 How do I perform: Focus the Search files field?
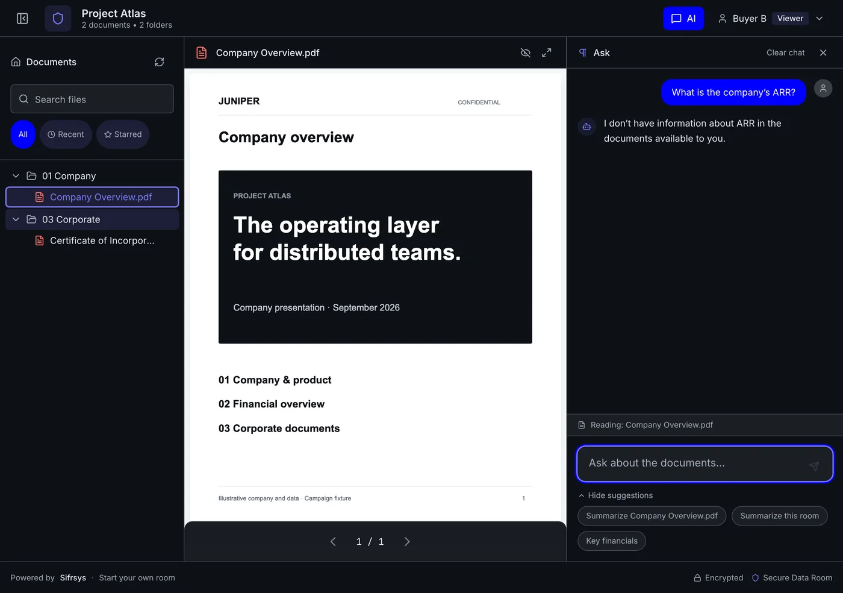pyautogui.click(x=92, y=99)
